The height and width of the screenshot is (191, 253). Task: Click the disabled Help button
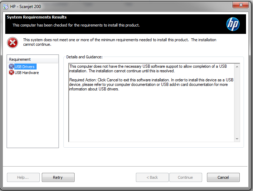23,177
